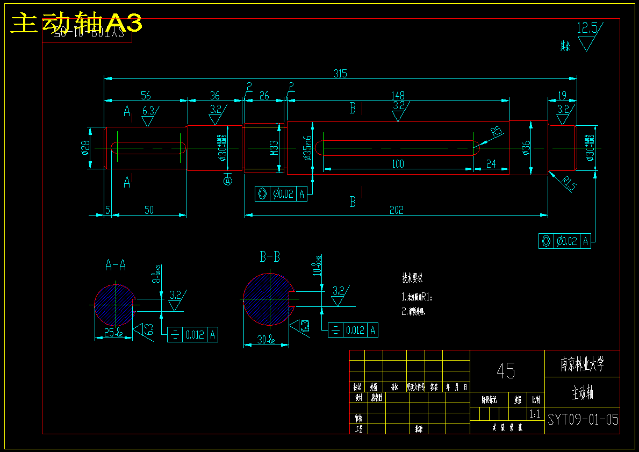639x452 pixels.
Task: Select the "阶段标记" header cell
Action: [x=489, y=400]
